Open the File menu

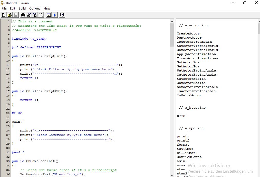pyautogui.click(x=4, y=8)
